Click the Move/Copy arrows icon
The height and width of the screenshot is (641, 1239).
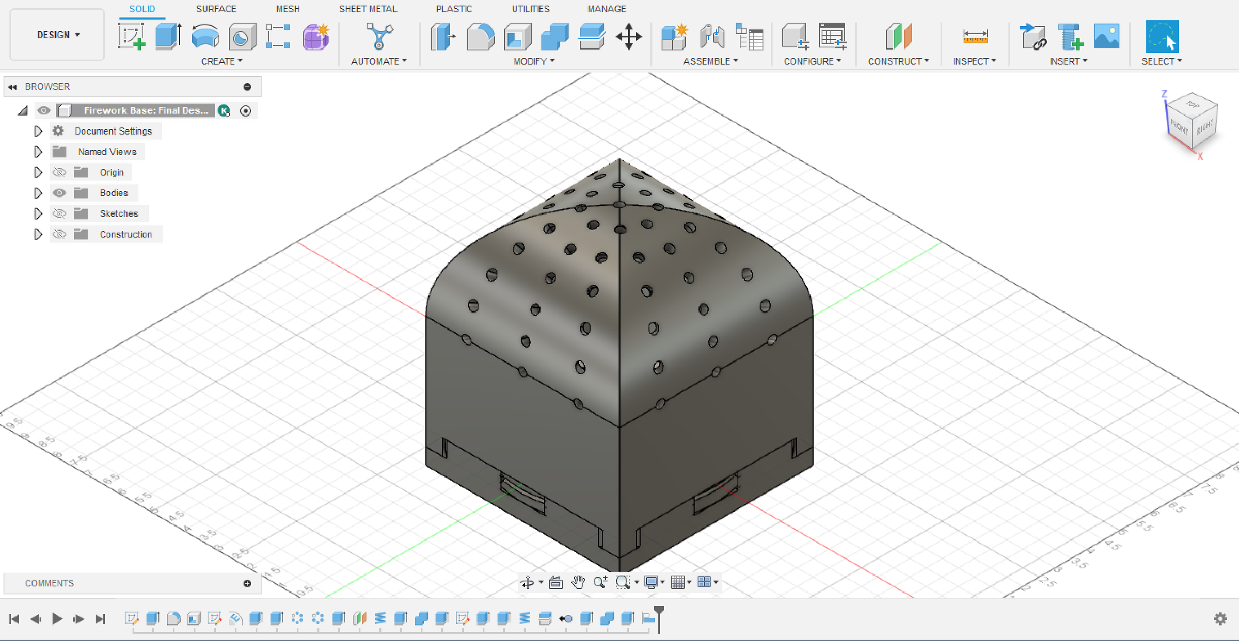[x=628, y=37]
